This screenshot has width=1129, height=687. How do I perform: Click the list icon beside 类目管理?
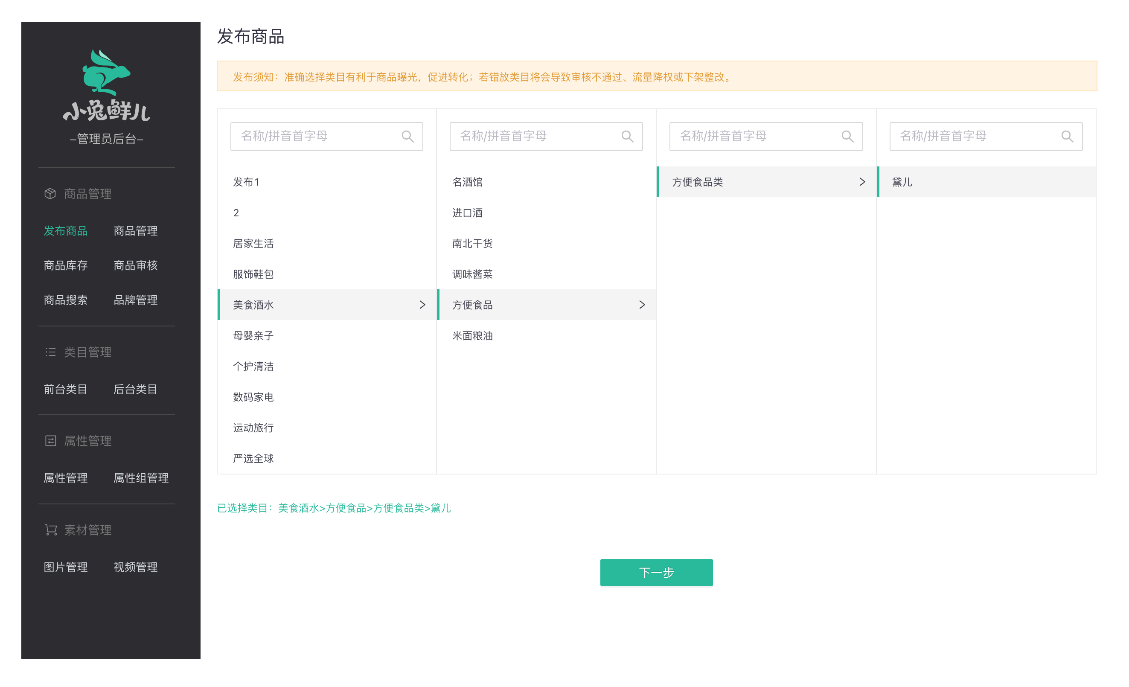[50, 352]
